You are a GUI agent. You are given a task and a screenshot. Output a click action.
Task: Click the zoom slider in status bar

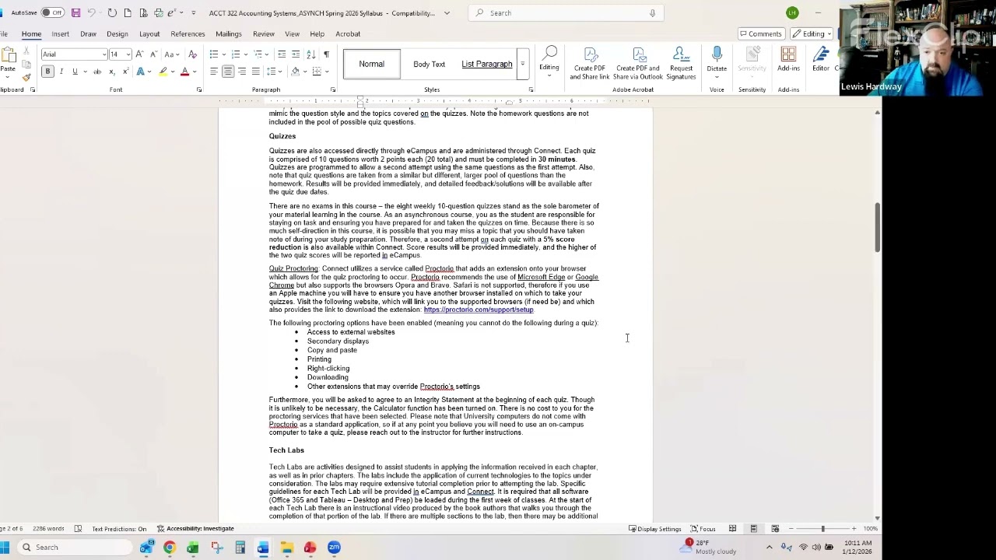coord(822,529)
